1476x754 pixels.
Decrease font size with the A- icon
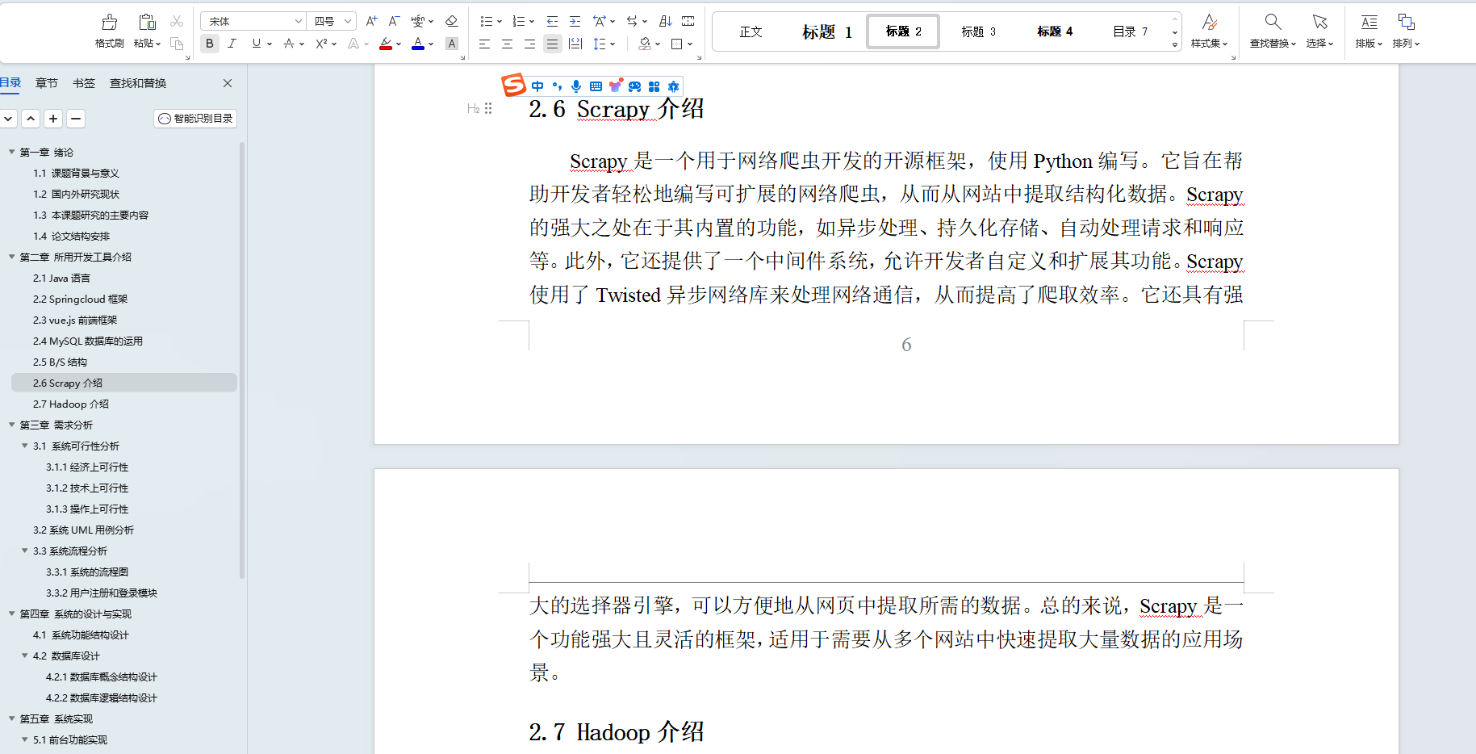pos(394,21)
